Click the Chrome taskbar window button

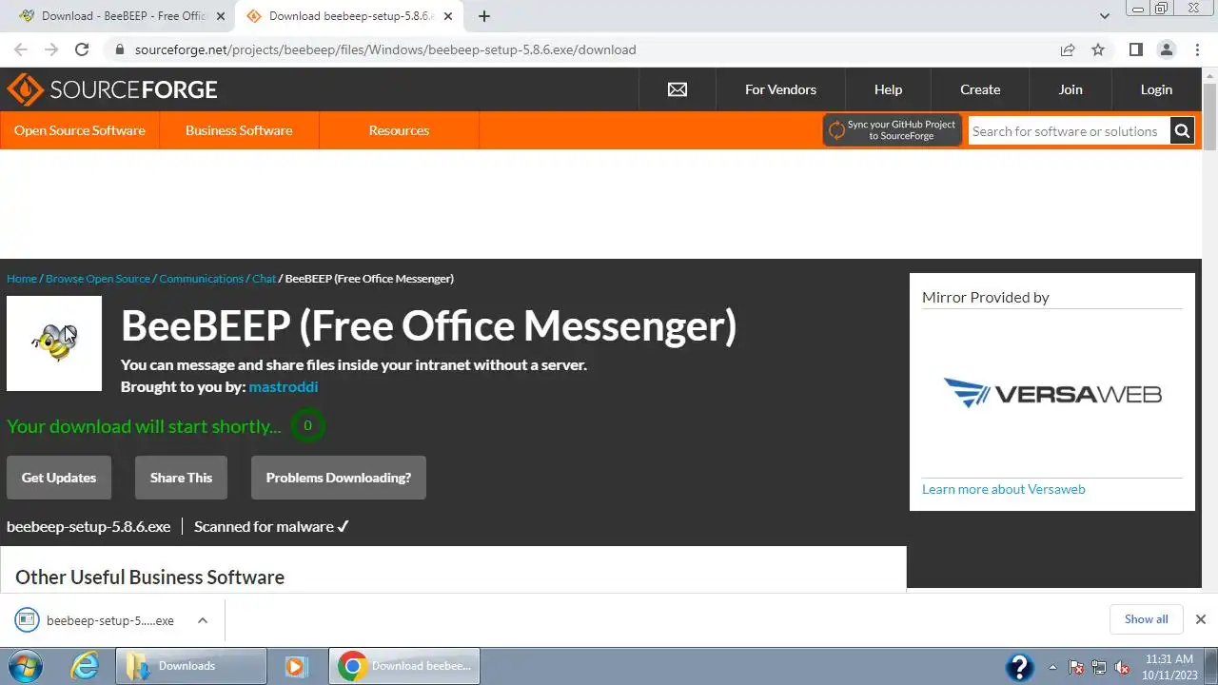pos(404,666)
